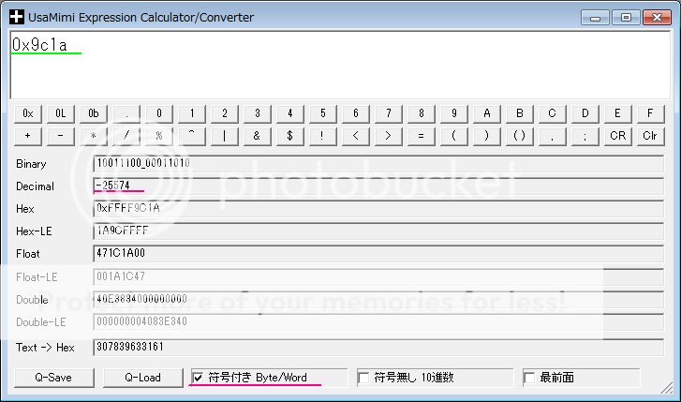Click the Float result field 471C1A00

(378, 254)
